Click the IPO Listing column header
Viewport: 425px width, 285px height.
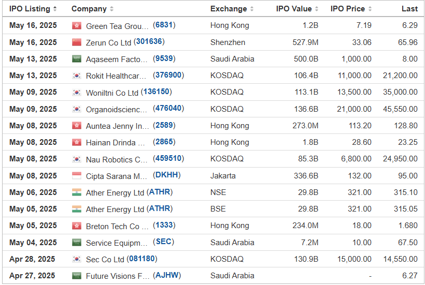(x=30, y=9)
